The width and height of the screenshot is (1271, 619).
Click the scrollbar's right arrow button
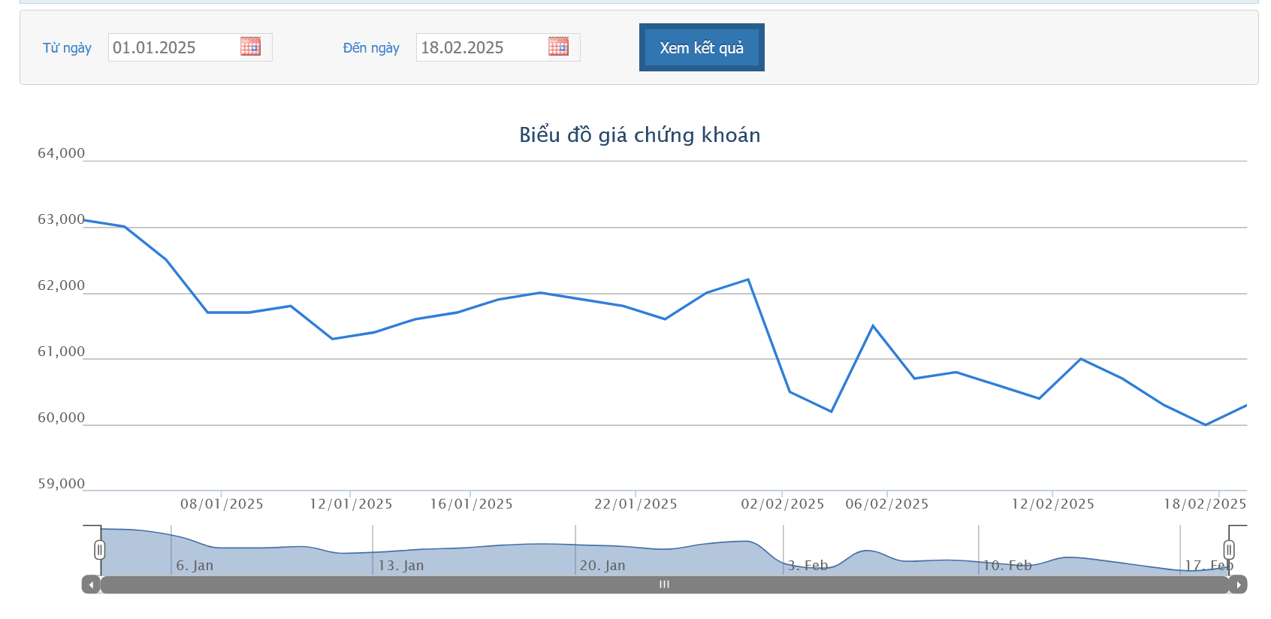click(x=1238, y=584)
